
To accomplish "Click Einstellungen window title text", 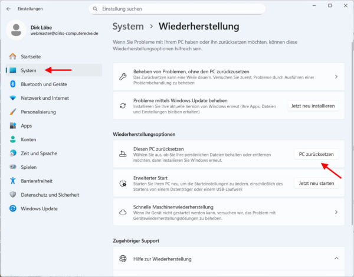I will click(30, 9).
